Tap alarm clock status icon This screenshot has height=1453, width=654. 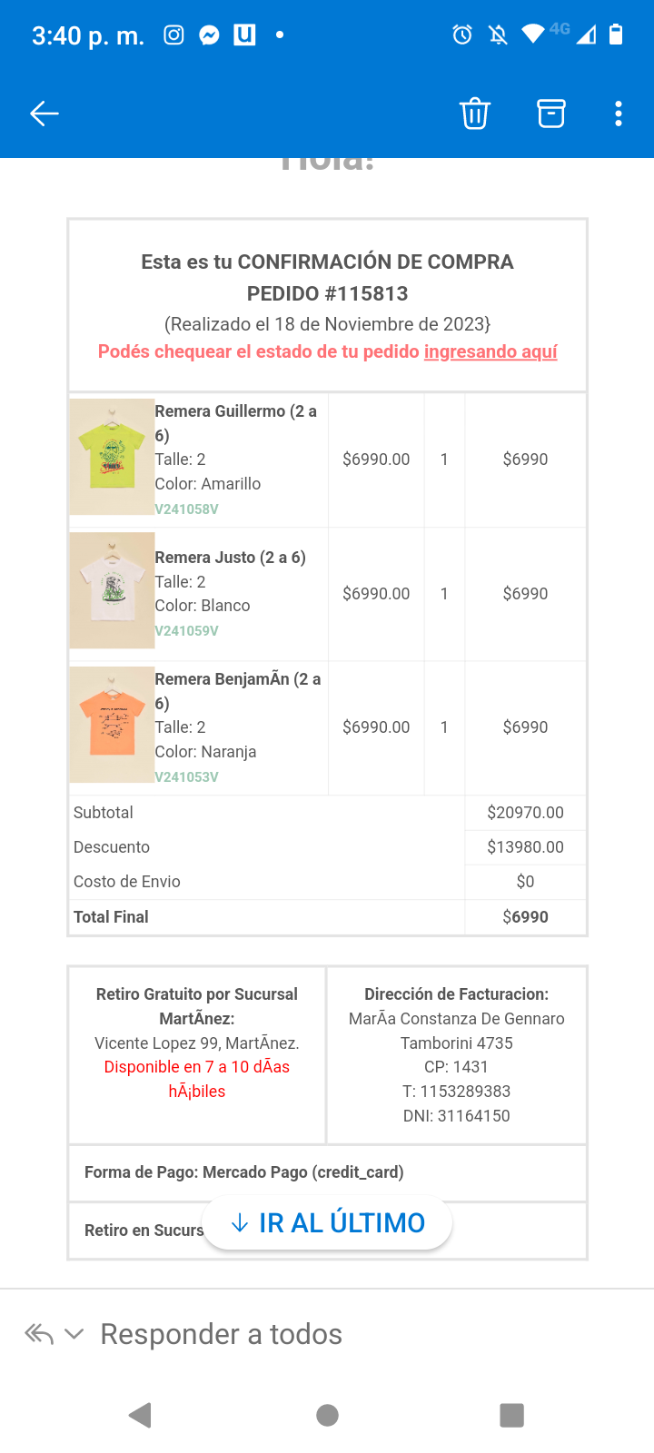[x=462, y=35]
